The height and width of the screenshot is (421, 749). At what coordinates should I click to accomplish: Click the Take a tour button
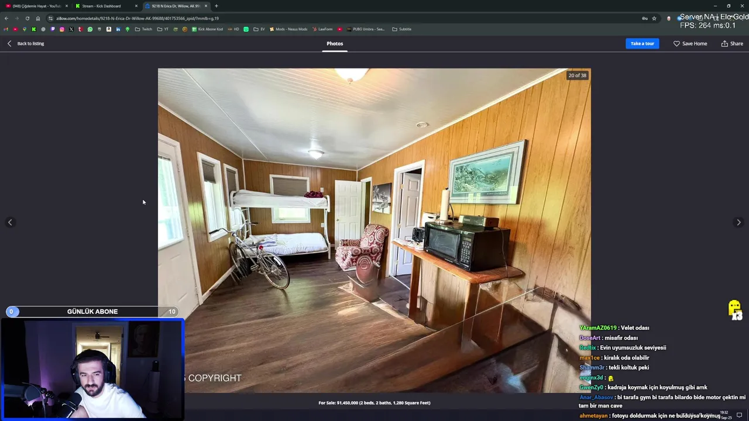642,43
